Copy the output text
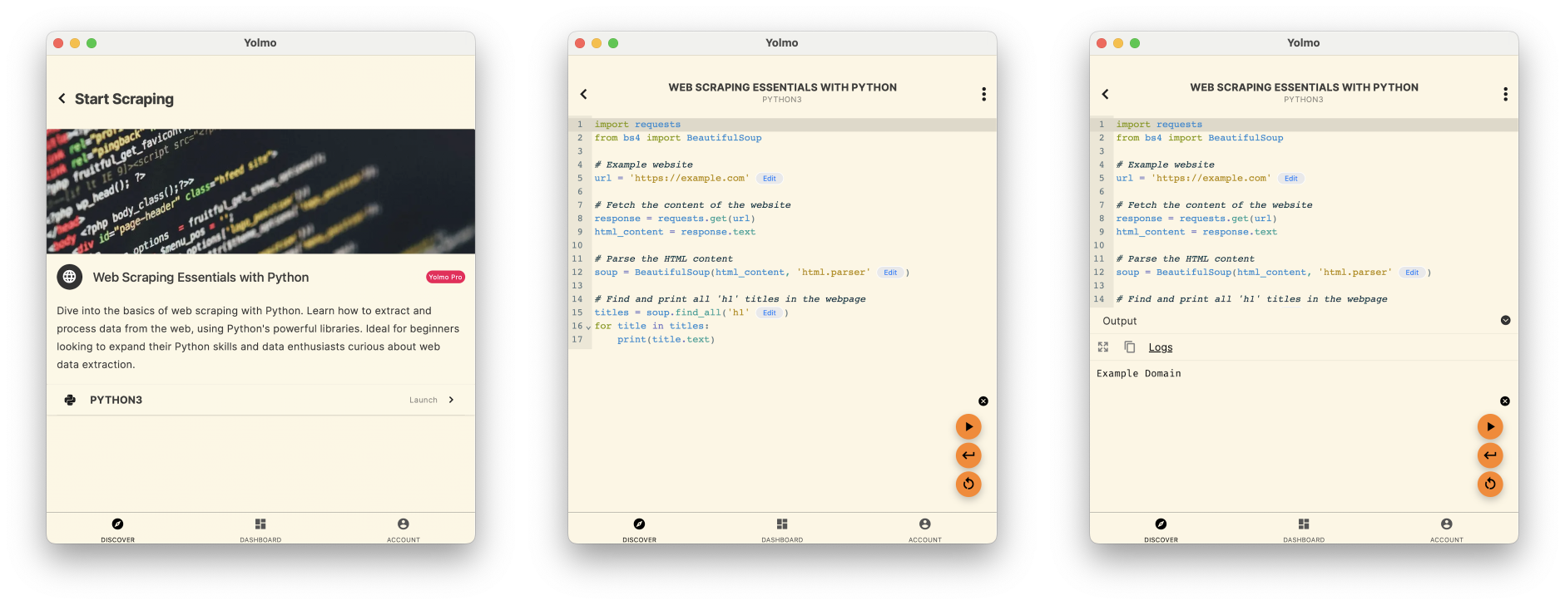 1129,347
